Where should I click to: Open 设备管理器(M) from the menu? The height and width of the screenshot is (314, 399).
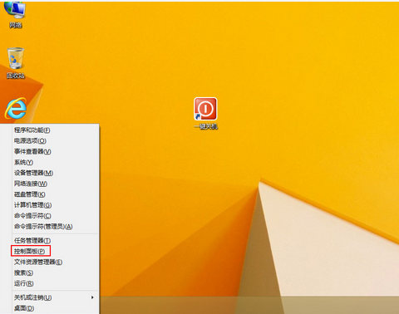[55, 173]
